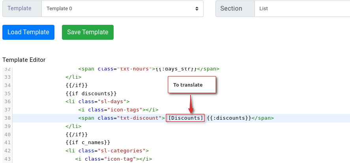Click line number 42 in gutter

pyautogui.click(x=7, y=151)
